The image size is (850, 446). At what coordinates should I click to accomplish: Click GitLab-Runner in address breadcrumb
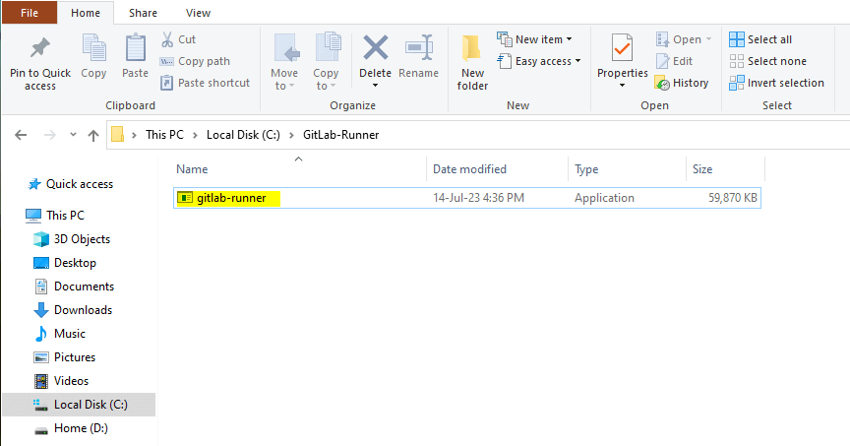(x=341, y=135)
